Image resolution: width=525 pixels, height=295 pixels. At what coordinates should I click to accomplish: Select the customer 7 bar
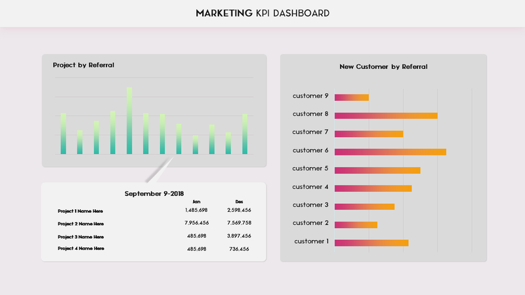pos(369,134)
